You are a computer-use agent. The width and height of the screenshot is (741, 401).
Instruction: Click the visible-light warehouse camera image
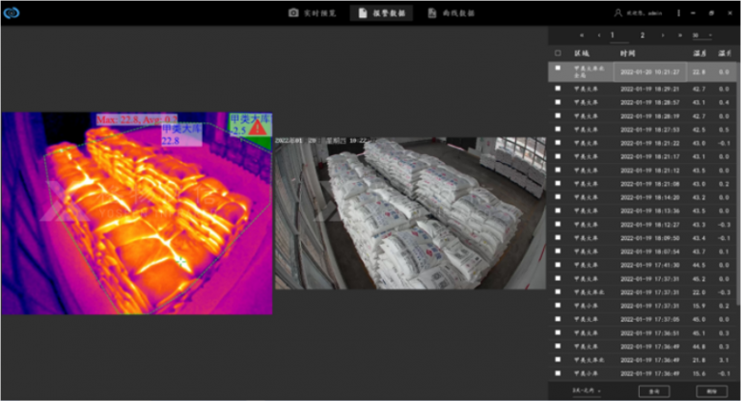(410, 212)
